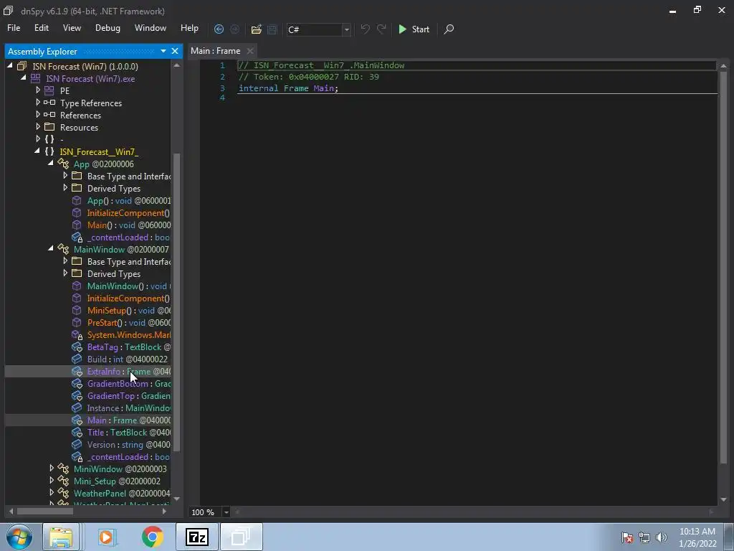
Task: Click the Search magnifier icon
Action: 449,29
